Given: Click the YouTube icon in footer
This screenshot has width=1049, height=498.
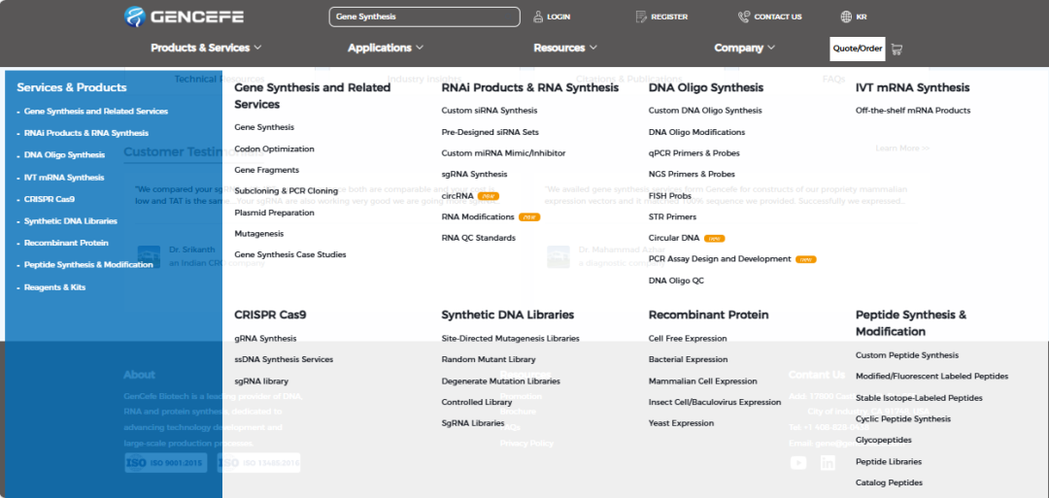Looking at the screenshot, I should 798,463.
